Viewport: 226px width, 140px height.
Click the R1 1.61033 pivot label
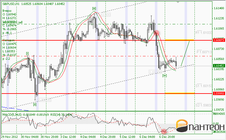coord(204,33)
